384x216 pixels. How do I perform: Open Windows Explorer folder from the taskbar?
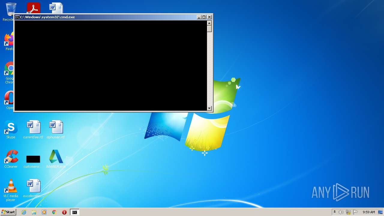coord(34,212)
